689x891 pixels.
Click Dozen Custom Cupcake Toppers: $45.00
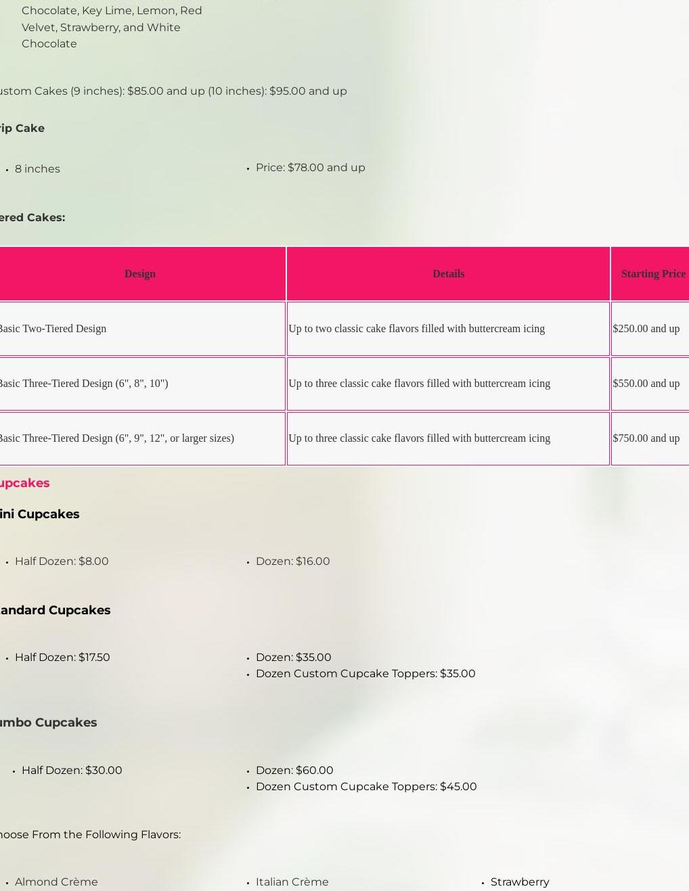[x=366, y=787]
